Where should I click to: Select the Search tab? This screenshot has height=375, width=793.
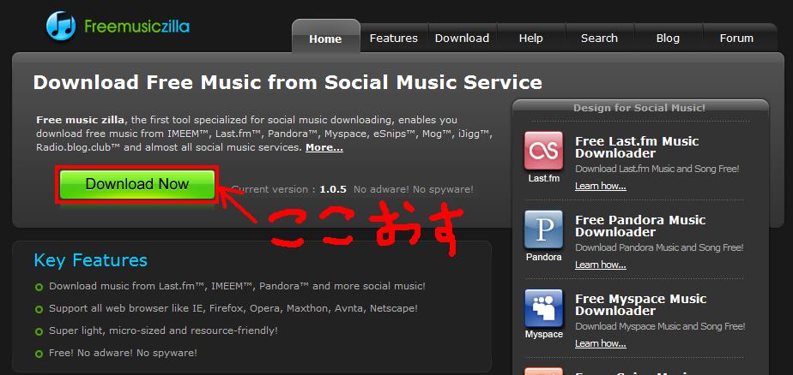coord(599,39)
